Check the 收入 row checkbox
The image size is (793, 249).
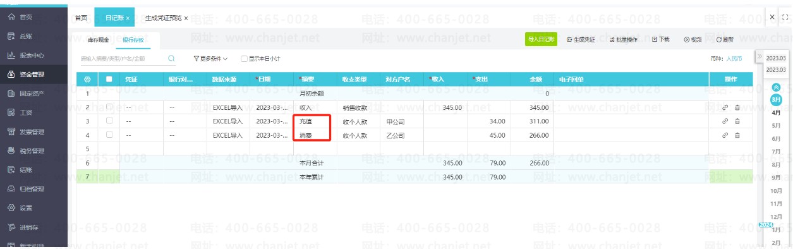(x=109, y=107)
